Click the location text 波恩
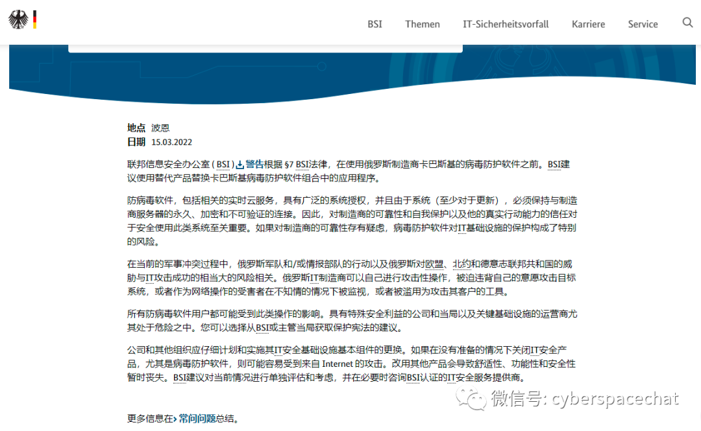This screenshot has width=701, height=431. coord(160,128)
